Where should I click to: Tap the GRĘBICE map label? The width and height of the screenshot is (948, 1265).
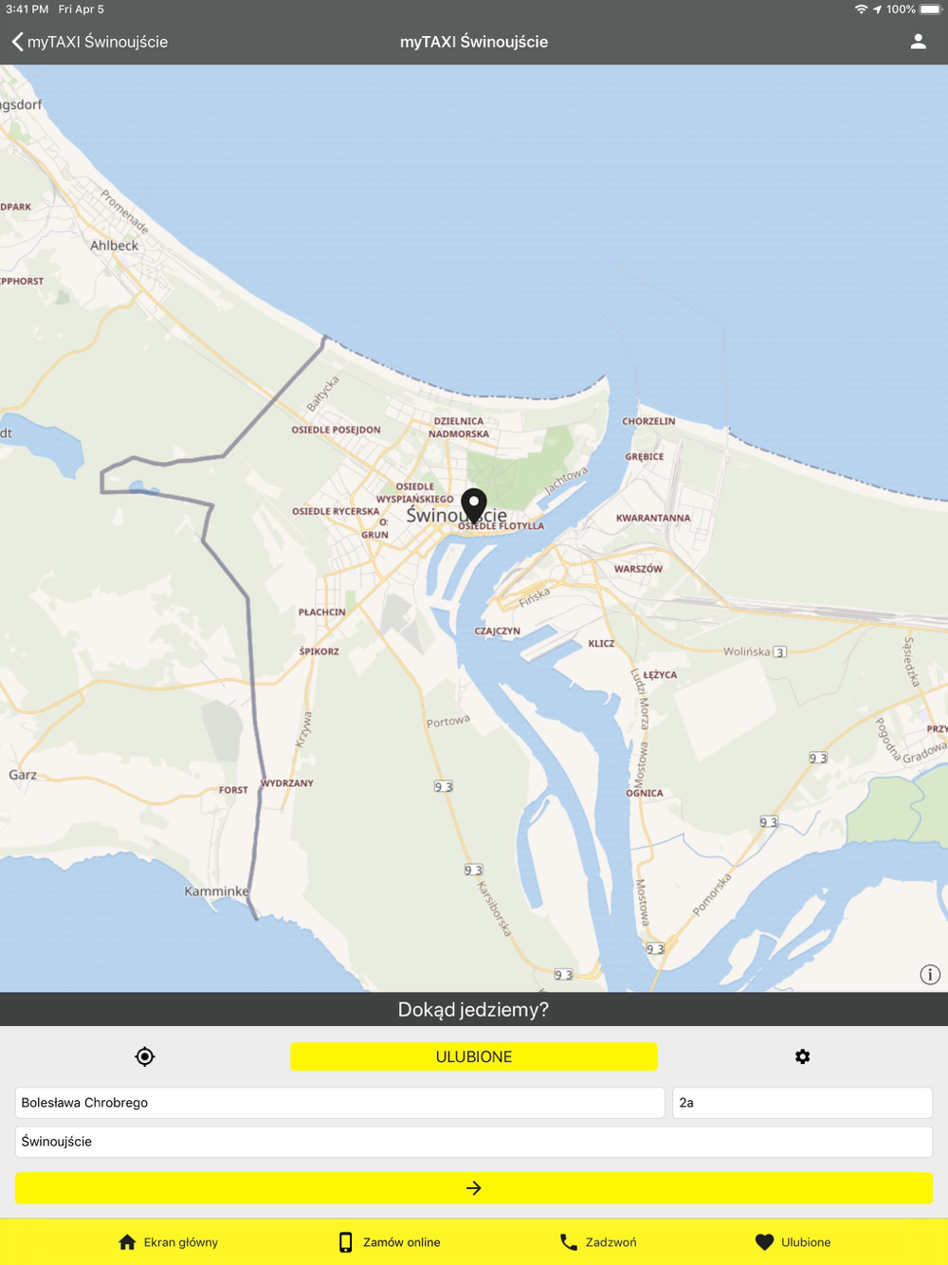coord(645,457)
